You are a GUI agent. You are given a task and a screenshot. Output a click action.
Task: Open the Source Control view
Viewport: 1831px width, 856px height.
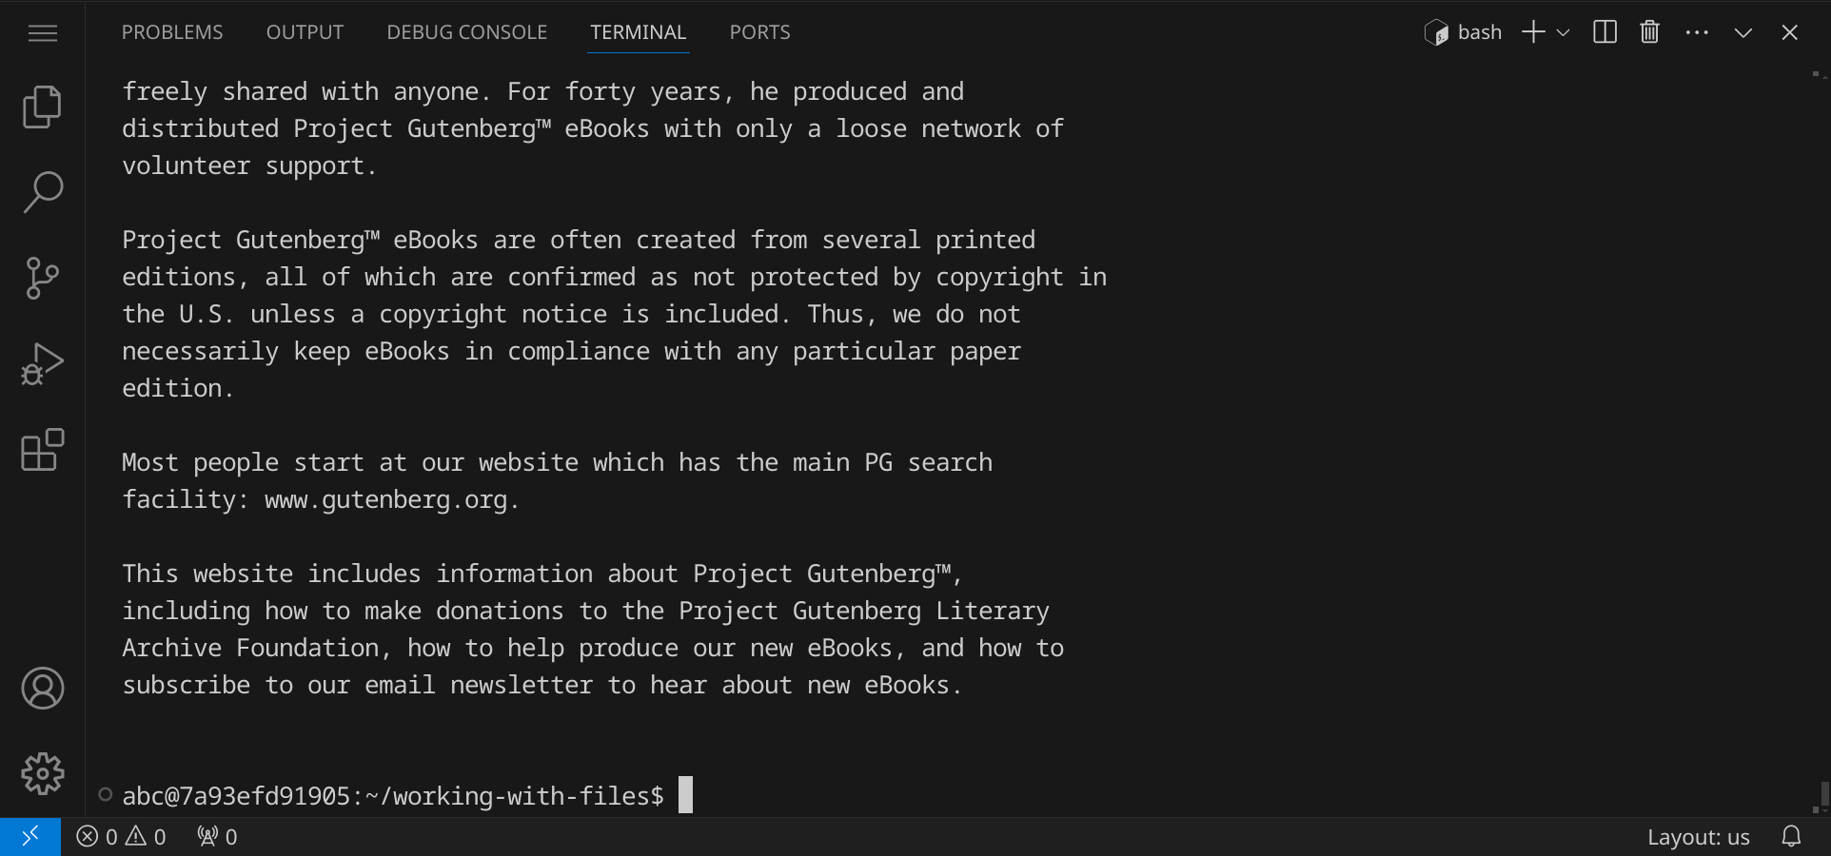click(x=42, y=278)
